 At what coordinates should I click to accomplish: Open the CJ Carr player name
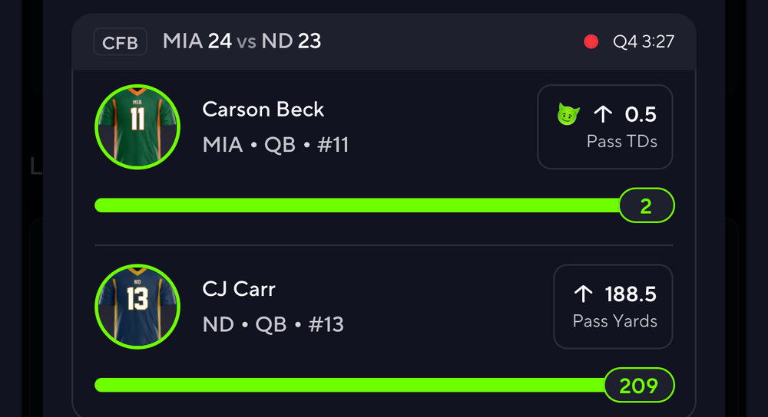tap(239, 290)
